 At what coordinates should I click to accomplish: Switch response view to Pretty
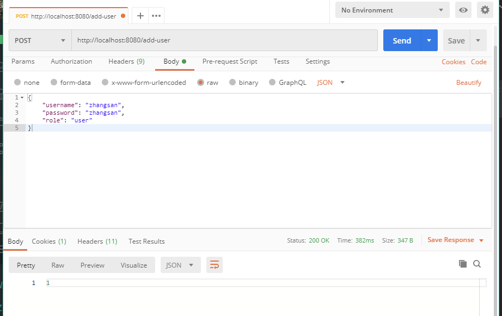(x=26, y=265)
